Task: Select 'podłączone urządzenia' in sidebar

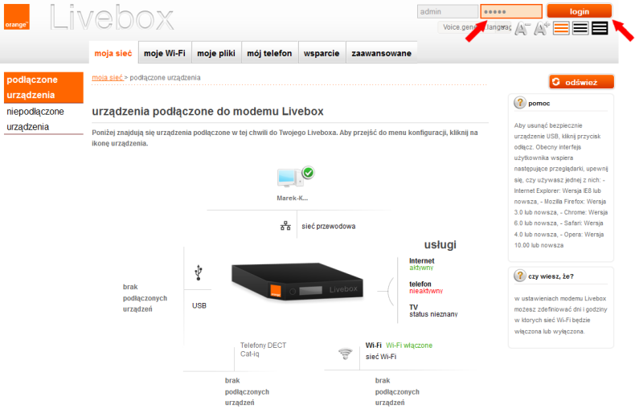Action: pos(43,88)
